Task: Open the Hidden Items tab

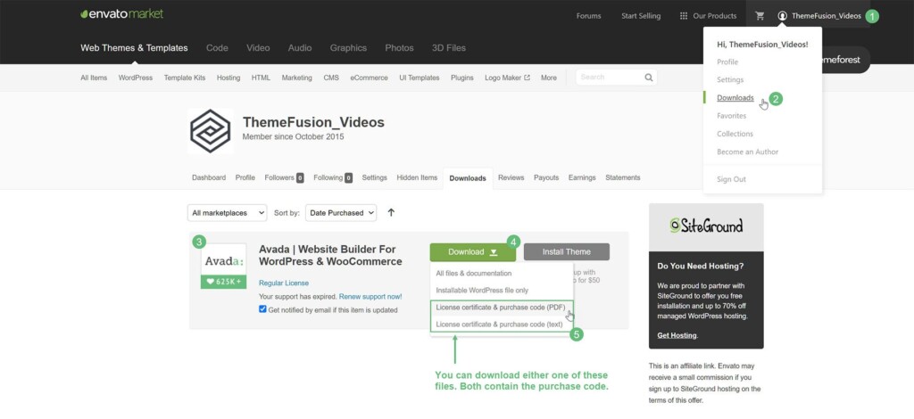Action: click(417, 177)
